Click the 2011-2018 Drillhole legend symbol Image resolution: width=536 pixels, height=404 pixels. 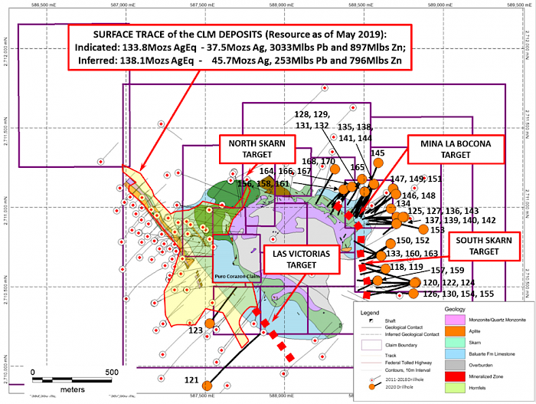point(373,379)
